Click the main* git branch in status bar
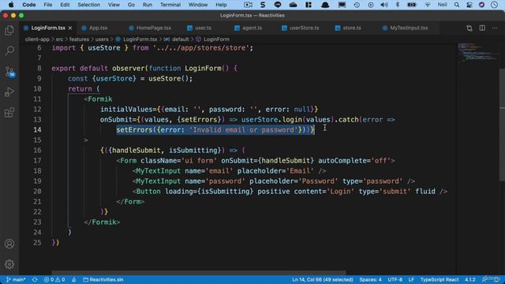 [x=16, y=279]
